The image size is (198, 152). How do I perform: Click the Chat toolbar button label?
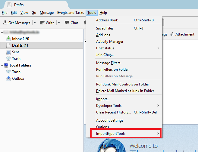pyautogui.click(x=74, y=23)
